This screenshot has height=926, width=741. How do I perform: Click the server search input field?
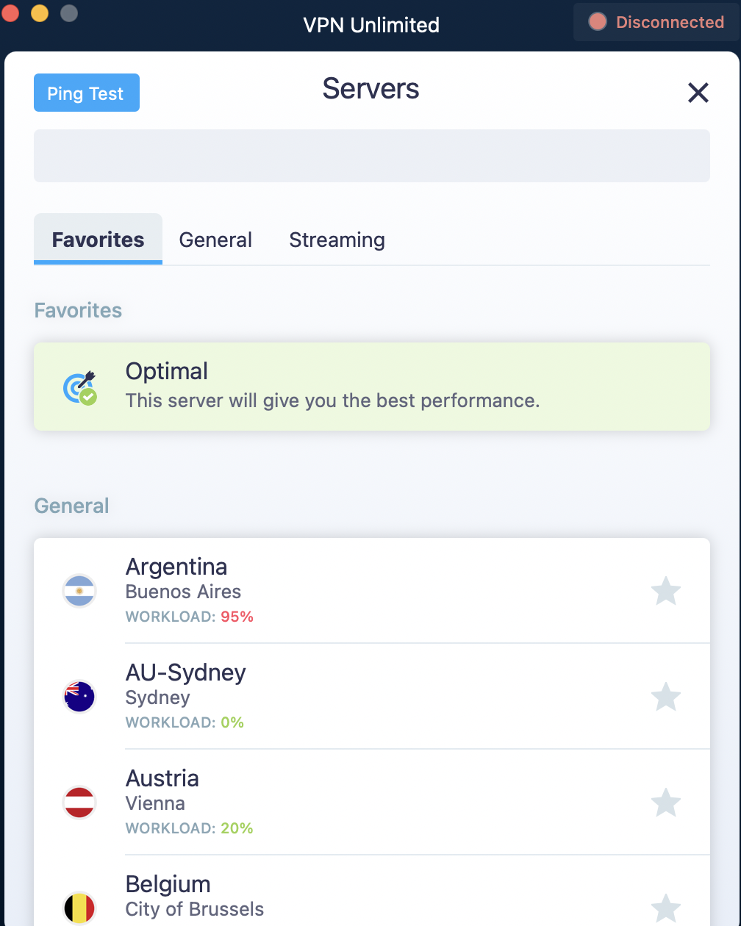(372, 156)
